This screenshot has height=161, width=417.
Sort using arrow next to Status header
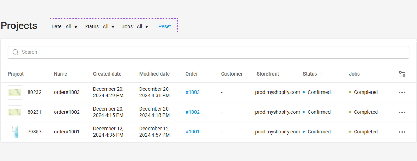tap(321, 74)
